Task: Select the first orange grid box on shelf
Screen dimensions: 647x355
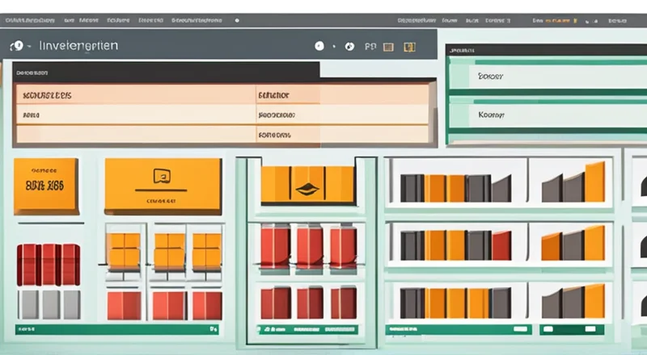Action: tap(124, 249)
